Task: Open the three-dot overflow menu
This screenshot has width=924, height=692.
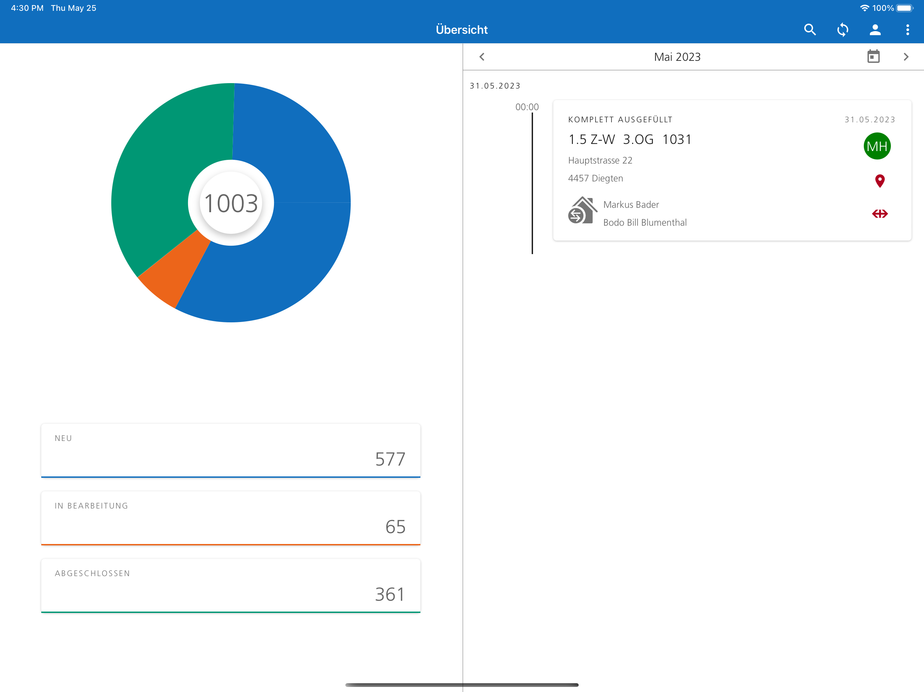Action: (907, 30)
